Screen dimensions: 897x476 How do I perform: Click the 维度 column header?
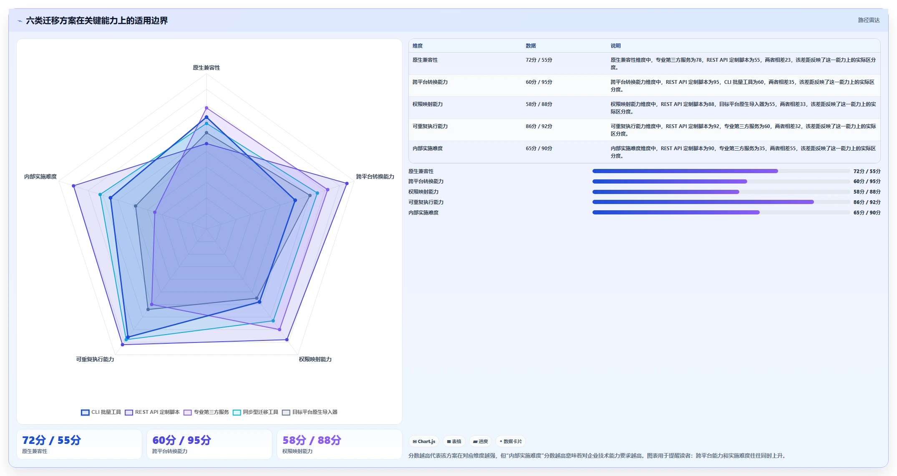click(x=418, y=46)
